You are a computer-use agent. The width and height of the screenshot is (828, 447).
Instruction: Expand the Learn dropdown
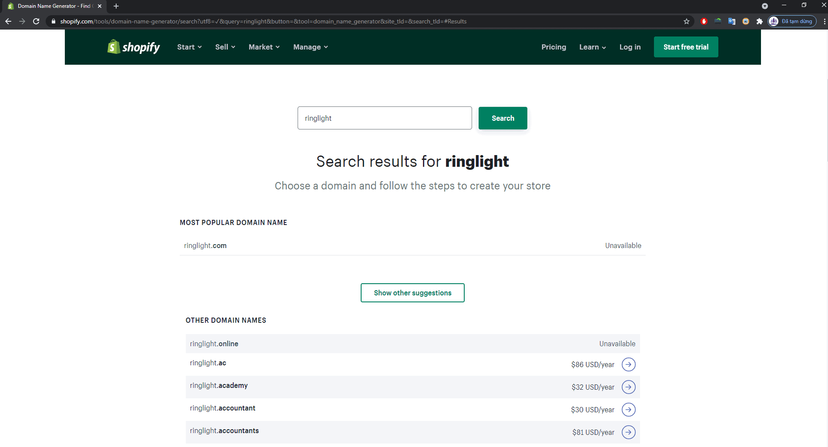[592, 47]
